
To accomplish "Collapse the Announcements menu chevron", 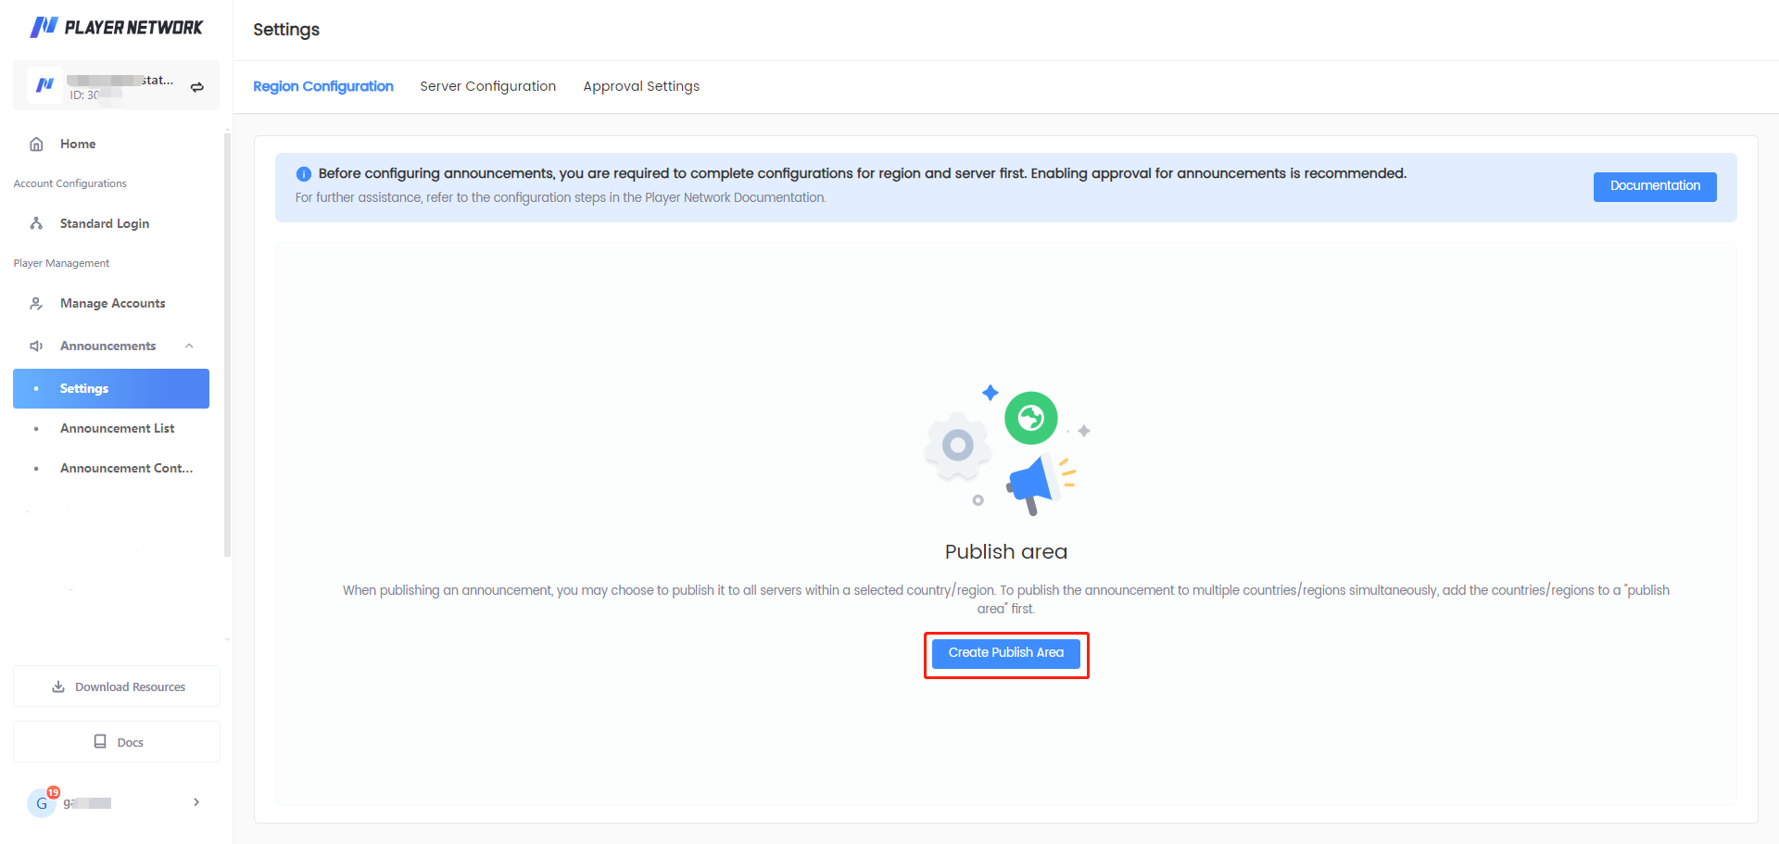I will (189, 346).
